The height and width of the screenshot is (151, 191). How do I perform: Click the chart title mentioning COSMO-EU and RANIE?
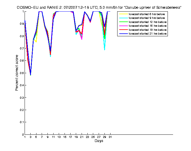[x=99, y=8]
